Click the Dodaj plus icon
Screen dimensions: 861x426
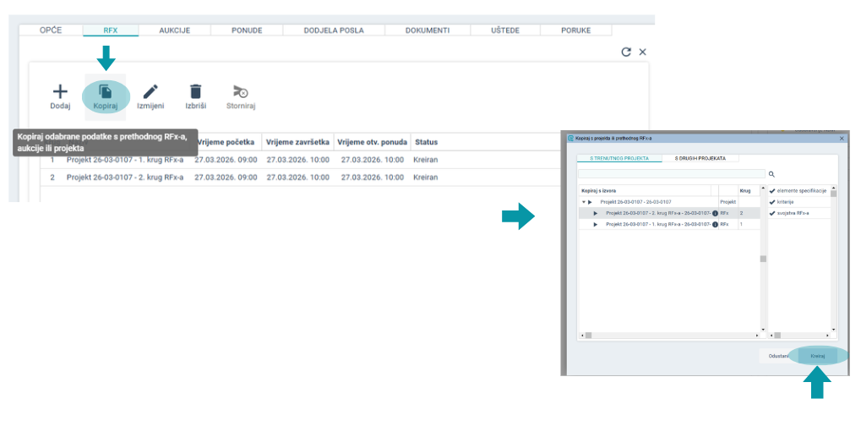(x=60, y=91)
